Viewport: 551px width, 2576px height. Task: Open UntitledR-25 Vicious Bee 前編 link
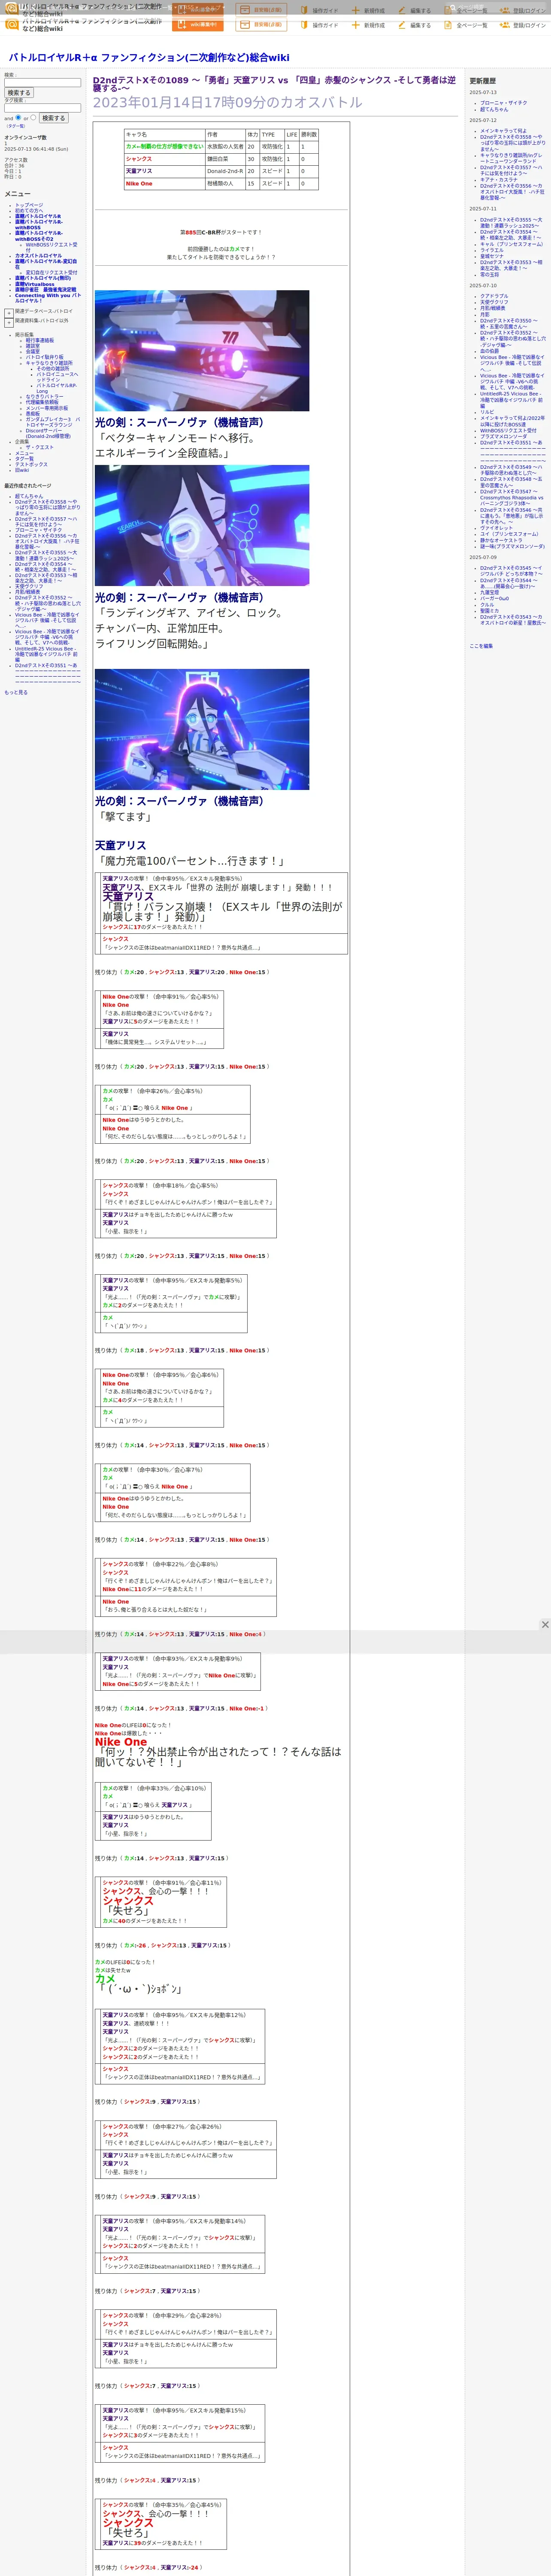pyautogui.click(x=46, y=654)
